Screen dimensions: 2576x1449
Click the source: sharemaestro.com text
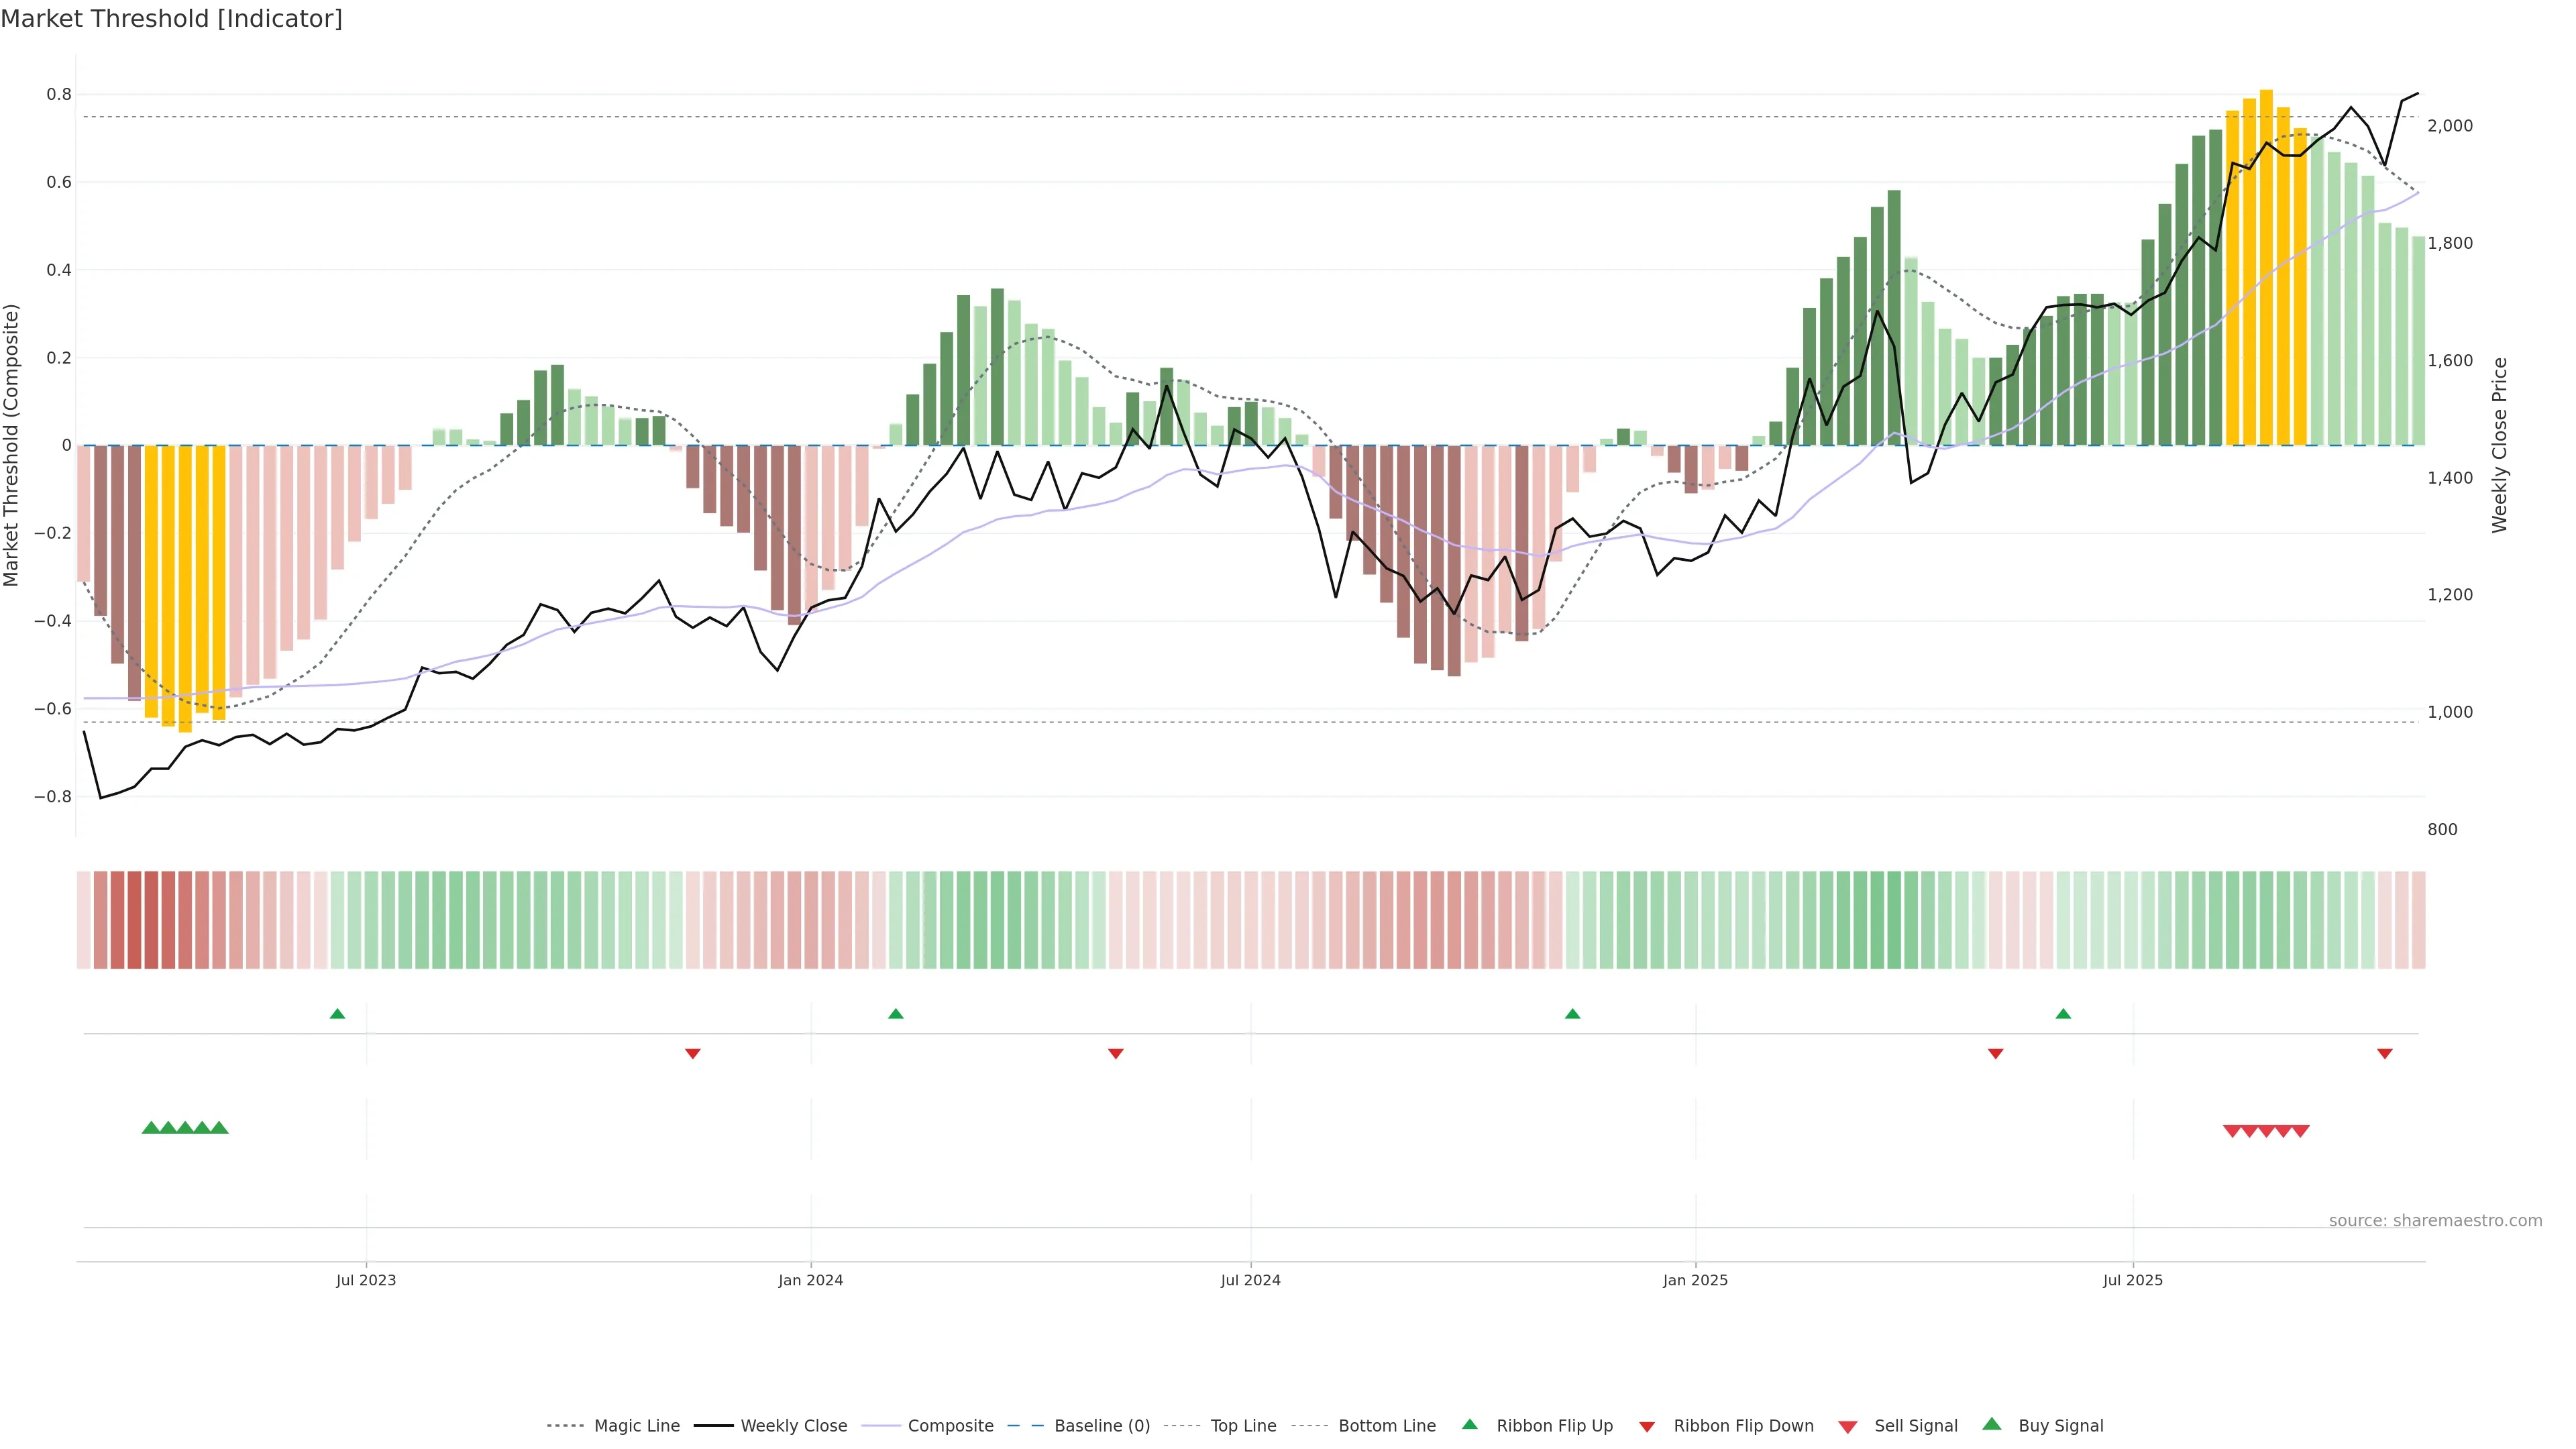click(x=2435, y=1220)
